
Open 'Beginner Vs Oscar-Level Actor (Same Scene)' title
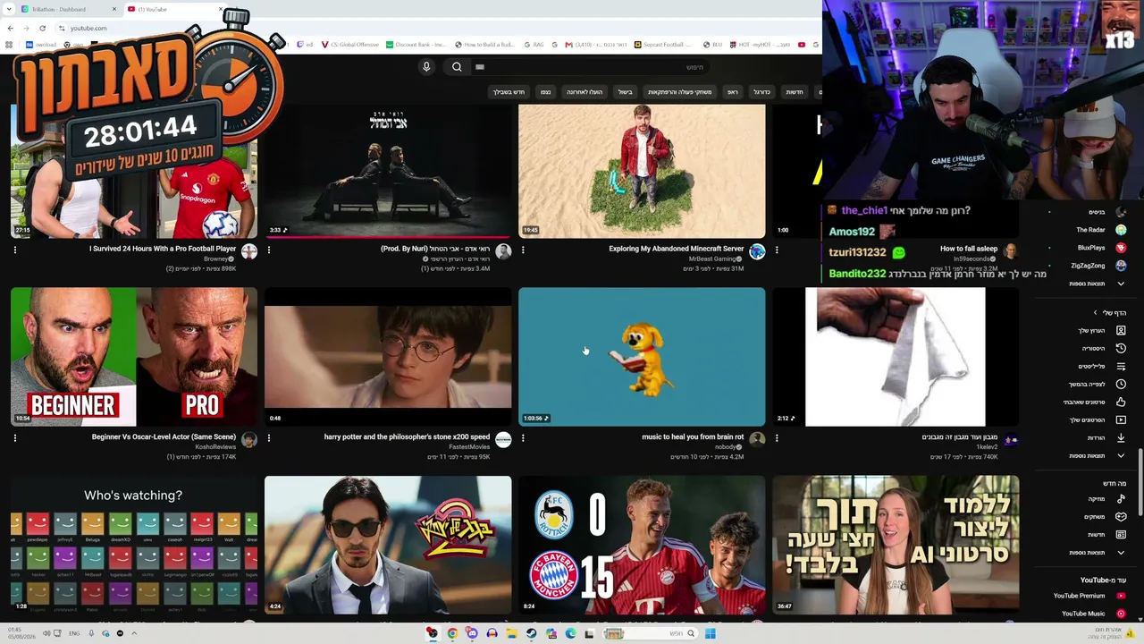pos(164,437)
